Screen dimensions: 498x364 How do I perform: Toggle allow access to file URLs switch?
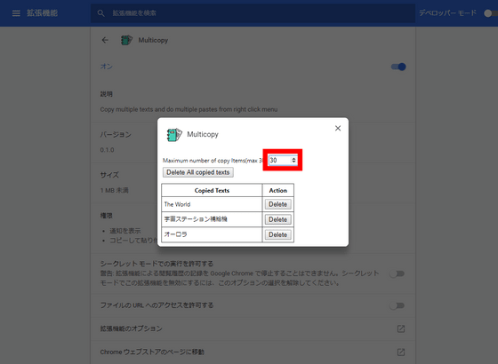click(x=397, y=305)
